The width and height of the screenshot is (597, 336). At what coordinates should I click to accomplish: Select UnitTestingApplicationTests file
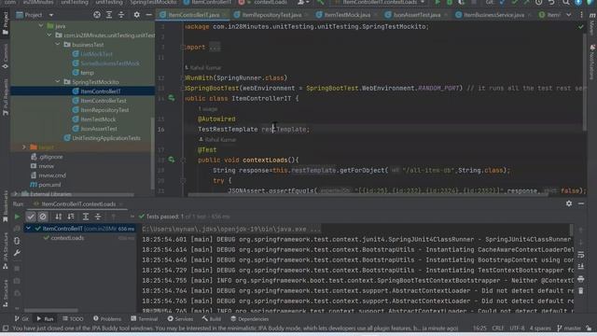[106, 138]
